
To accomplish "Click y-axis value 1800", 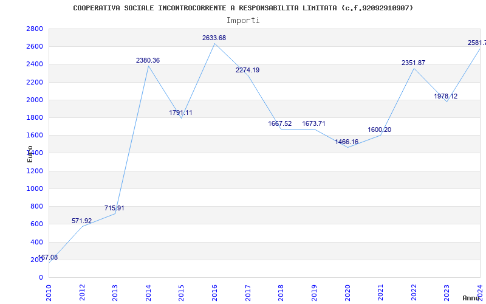I will (35, 117).
